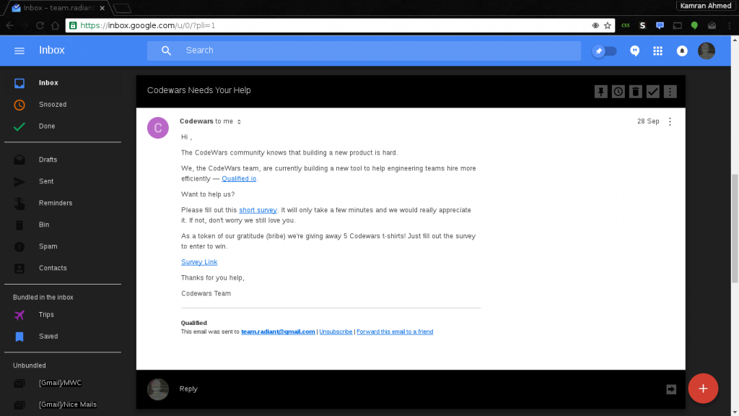Click the CSS extension icon
This screenshot has width=739, height=416.
tap(626, 26)
